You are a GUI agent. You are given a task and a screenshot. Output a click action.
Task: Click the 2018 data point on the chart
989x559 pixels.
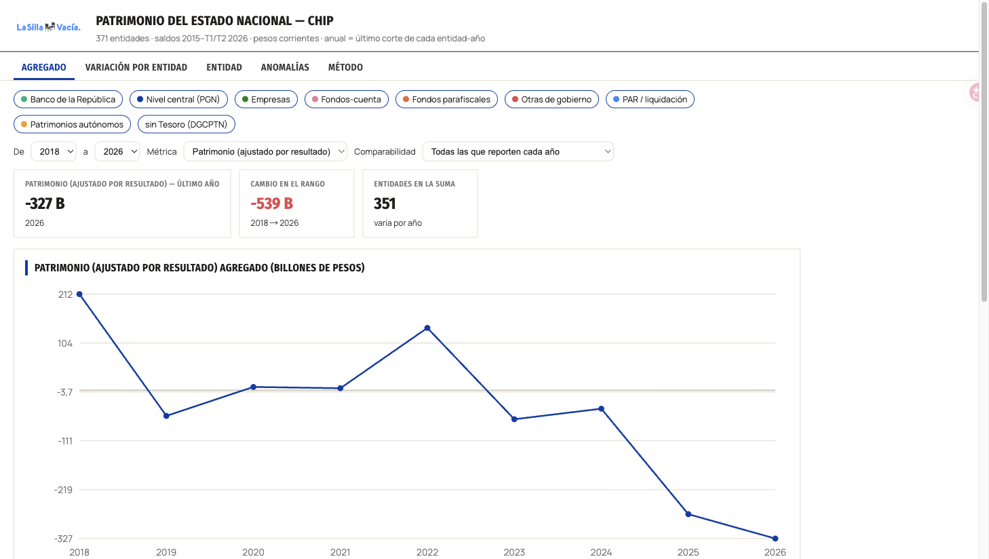point(79,294)
